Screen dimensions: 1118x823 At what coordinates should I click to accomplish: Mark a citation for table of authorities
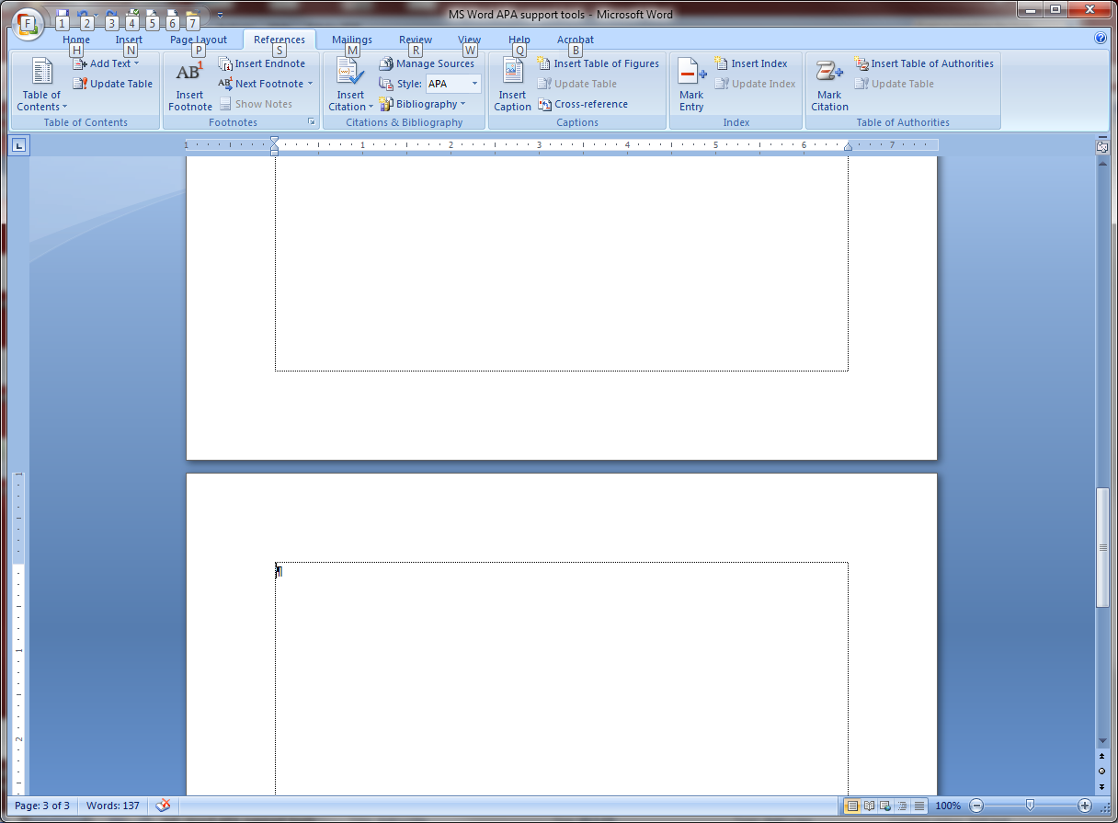(828, 88)
